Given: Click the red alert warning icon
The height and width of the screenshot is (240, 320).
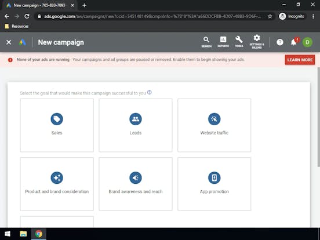Looking at the screenshot, I should [x=10, y=60].
